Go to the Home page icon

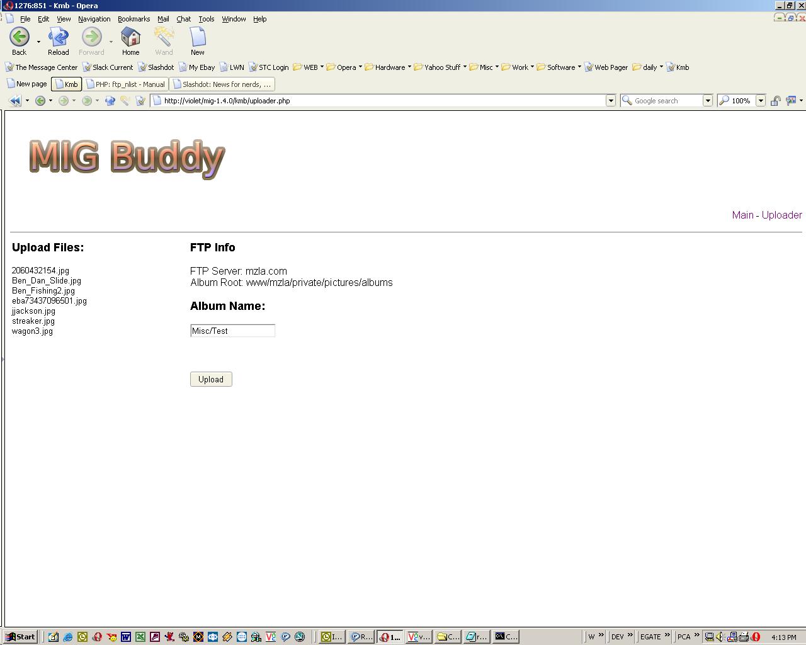point(130,42)
